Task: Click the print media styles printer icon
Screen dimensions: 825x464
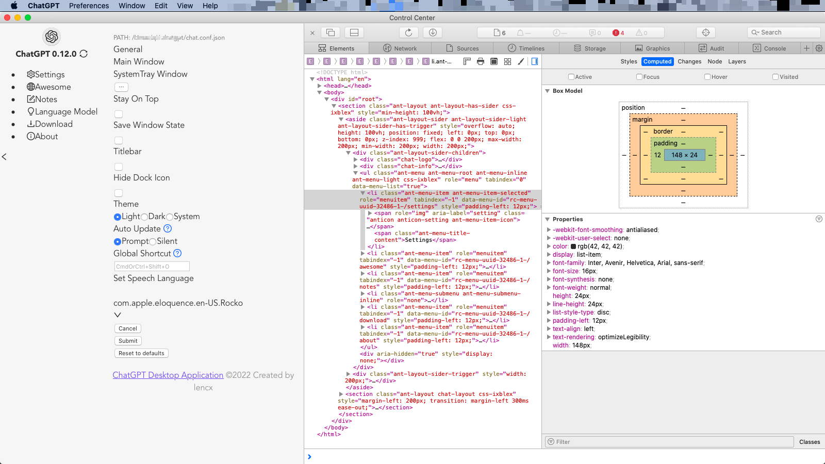Action: click(481, 61)
